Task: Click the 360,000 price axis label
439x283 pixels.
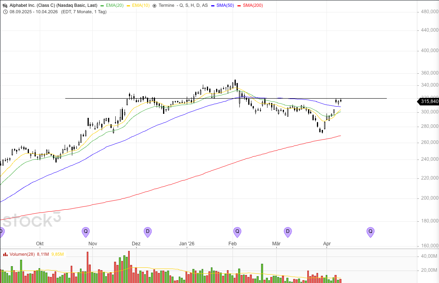Action: coord(429,73)
